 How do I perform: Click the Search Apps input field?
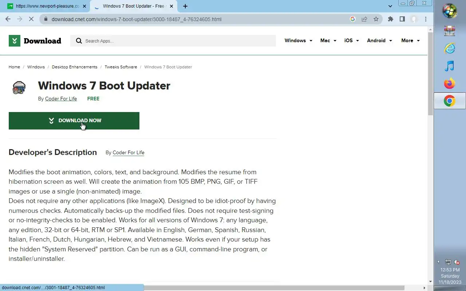point(173,41)
